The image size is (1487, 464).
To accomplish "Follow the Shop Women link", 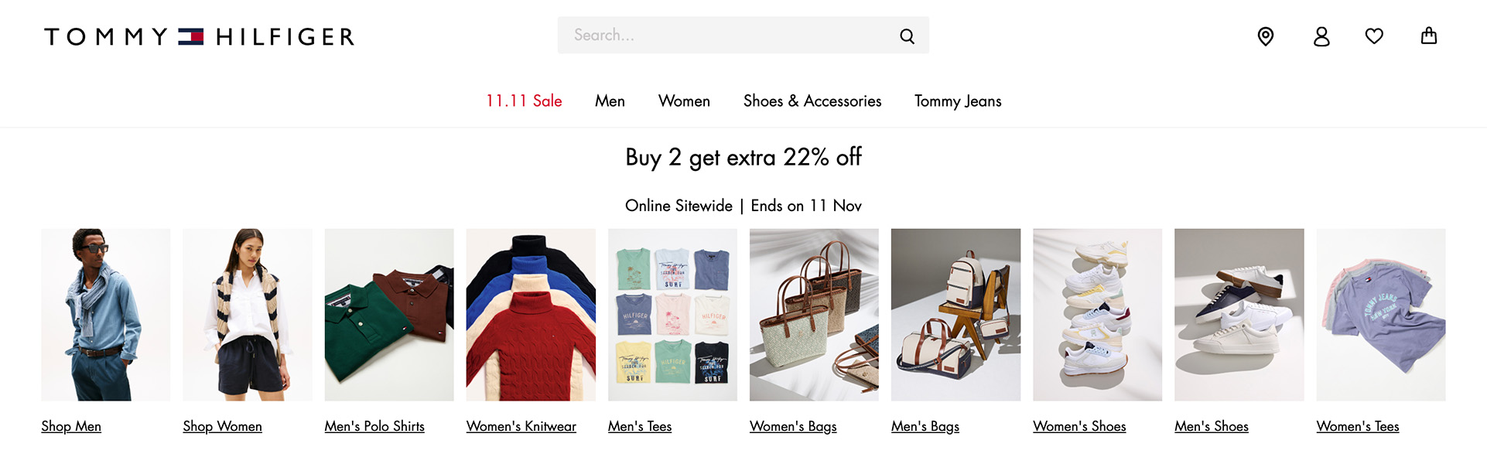I will 222,426.
